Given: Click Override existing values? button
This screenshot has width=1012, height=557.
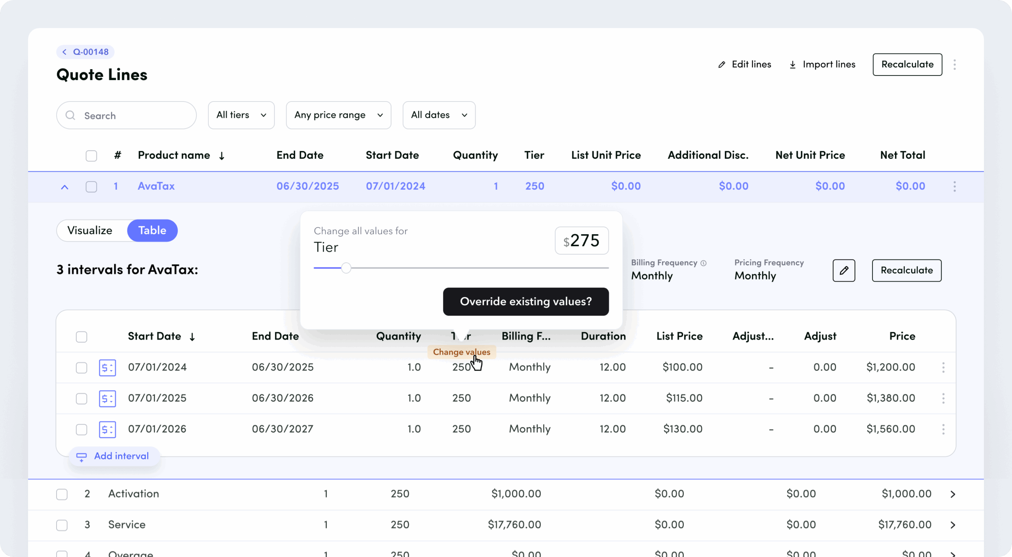Looking at the screenshot, I should pyautogui.click(x=526, y=301).
